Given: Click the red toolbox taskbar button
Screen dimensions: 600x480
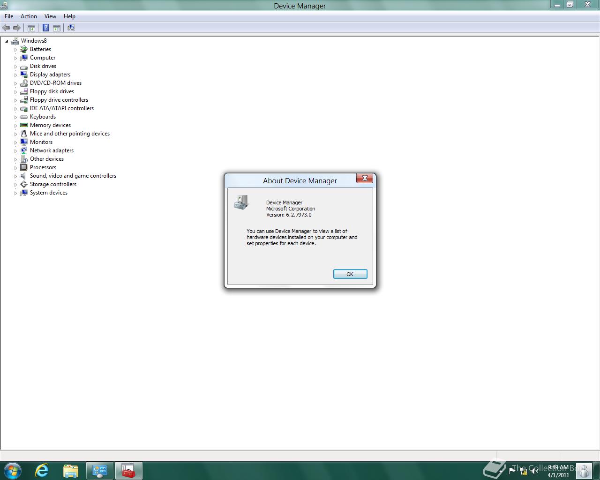Looking at the screenshot, I should point(128,470).
